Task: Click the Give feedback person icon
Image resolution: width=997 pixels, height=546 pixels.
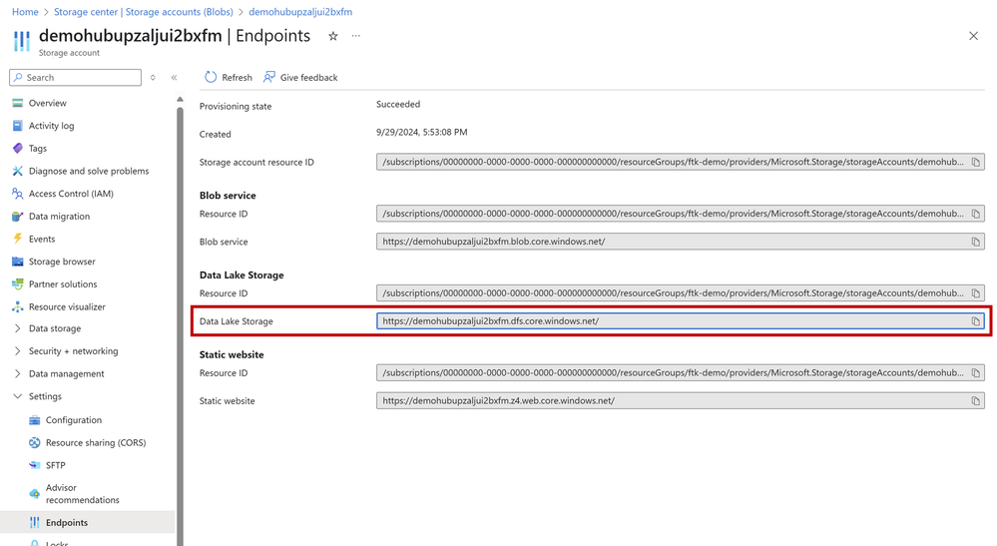Action: 269,78
